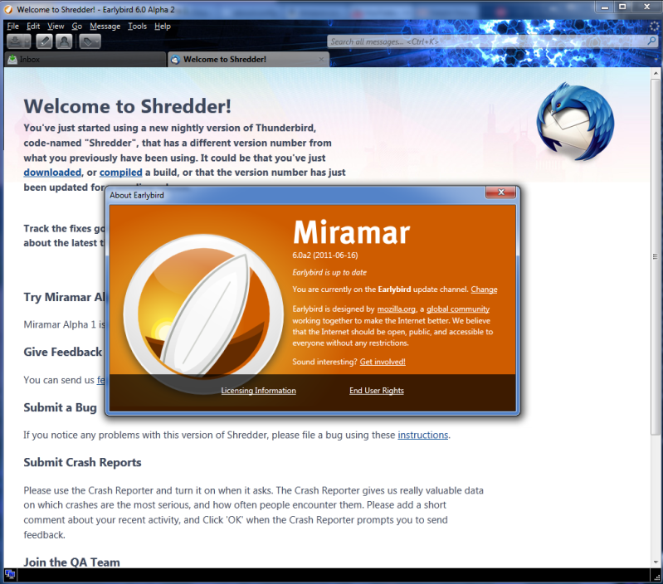This screenshot has height=584, width=663.
Task: Click the Tag message toolbar button
Action: click(86, 41)
